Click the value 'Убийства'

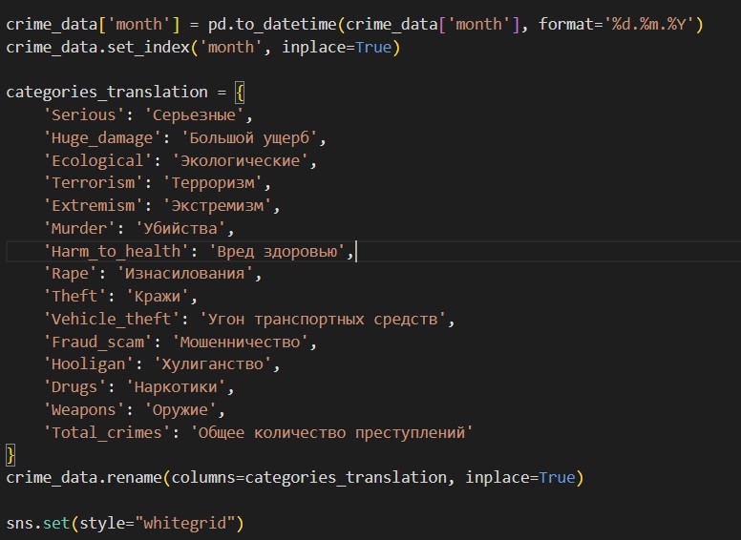coord(180,228)
